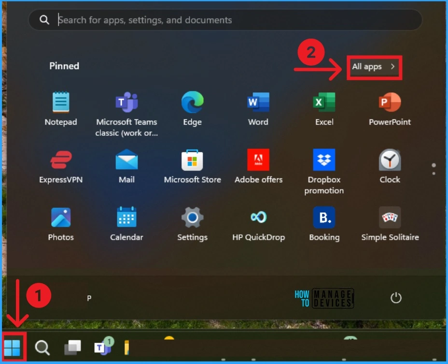Screen dimensions: 448x364
Task: Open Settings from pinned apps
Action: tap(192, 225)
